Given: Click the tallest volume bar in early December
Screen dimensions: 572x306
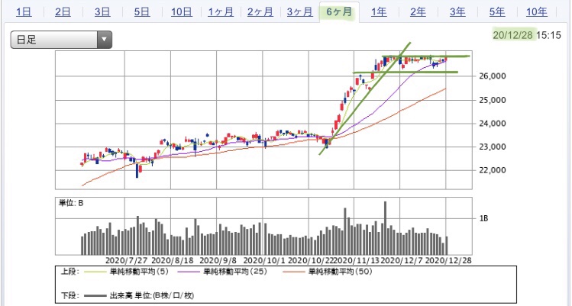Looking at the screenshot, I should tap(385, 228).
